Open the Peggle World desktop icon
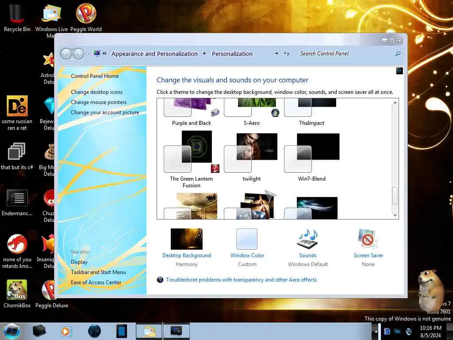The image size is (453, 340). coord(86,17)
